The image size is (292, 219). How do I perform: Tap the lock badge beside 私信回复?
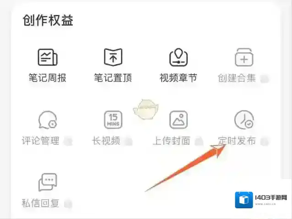68,204
